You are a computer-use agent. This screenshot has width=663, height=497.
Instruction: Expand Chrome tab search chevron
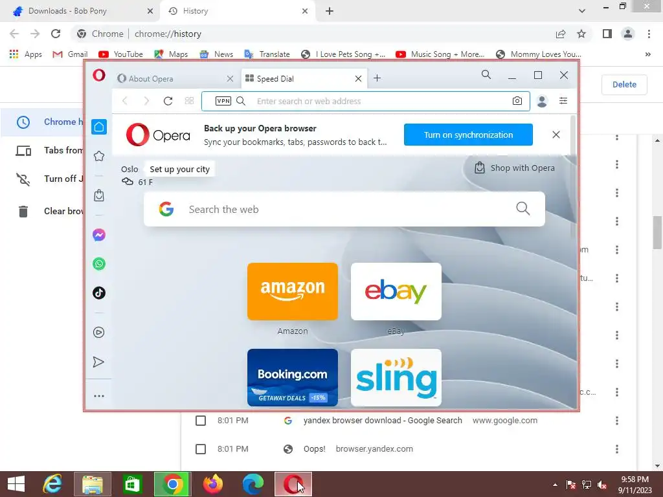click(582, 11)
